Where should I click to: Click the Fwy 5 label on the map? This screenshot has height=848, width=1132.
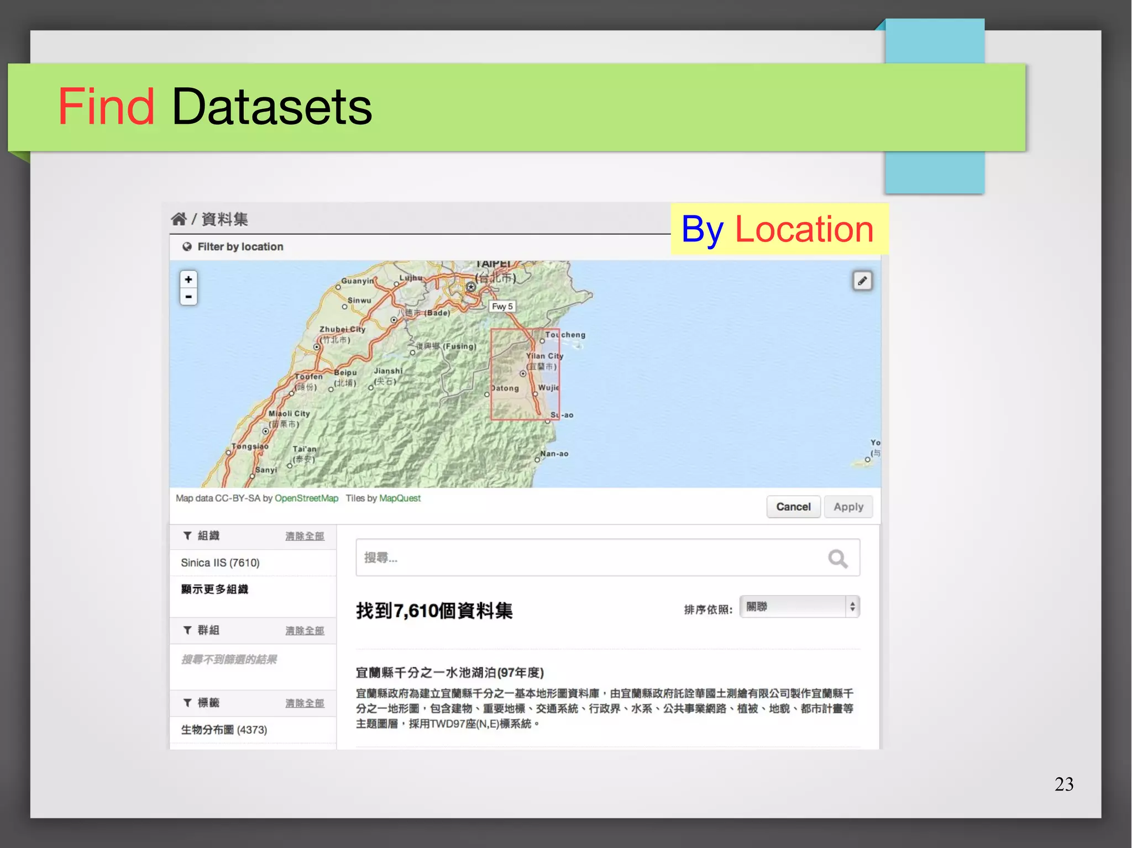pos(502,306)
